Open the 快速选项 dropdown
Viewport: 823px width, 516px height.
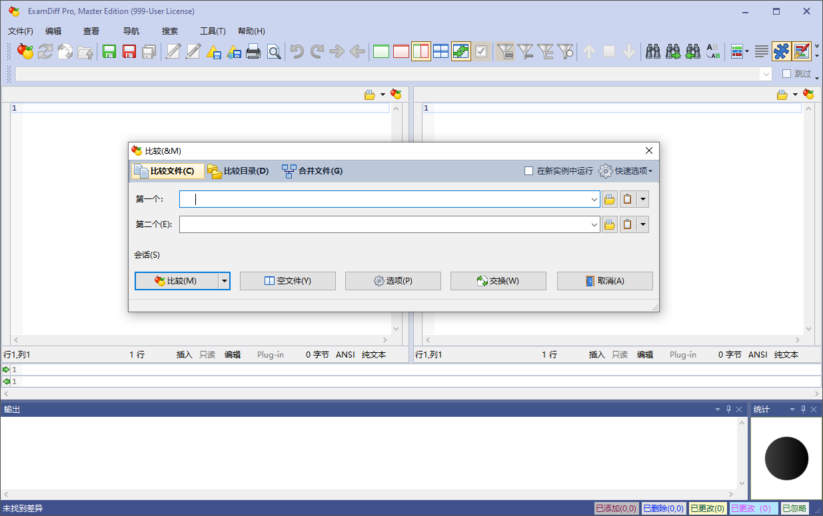[x=625, y=171]
